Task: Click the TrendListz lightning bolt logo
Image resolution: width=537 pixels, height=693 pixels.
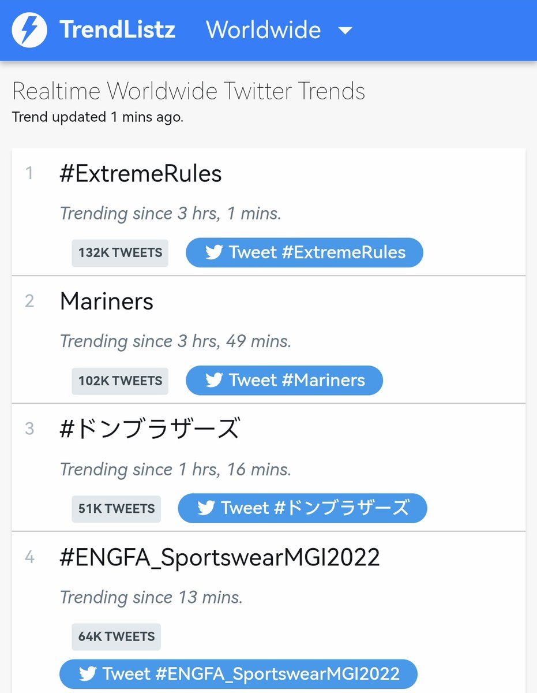Action: coord(29,30)
